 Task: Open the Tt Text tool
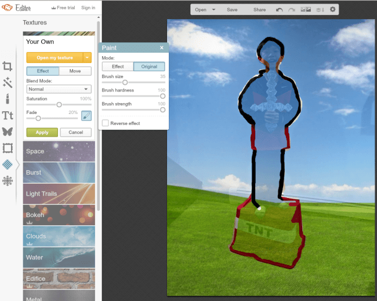[8, 115]
